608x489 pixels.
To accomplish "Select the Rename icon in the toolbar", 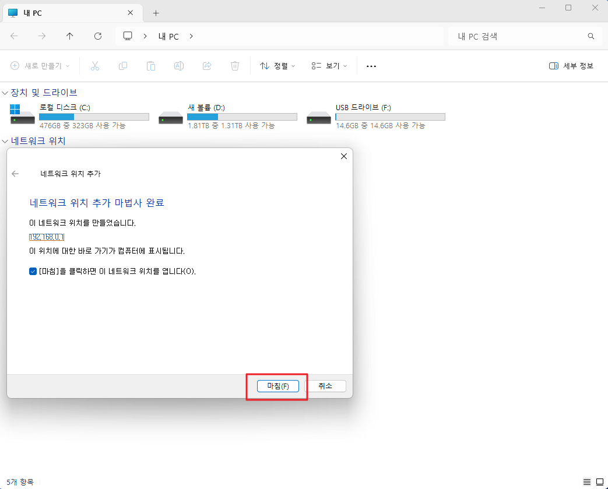I will (x=179, y=66).
